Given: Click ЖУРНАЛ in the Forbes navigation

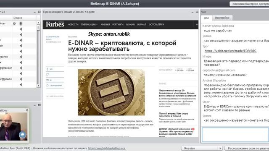Looking at the screenshot, I should [142, 24].
